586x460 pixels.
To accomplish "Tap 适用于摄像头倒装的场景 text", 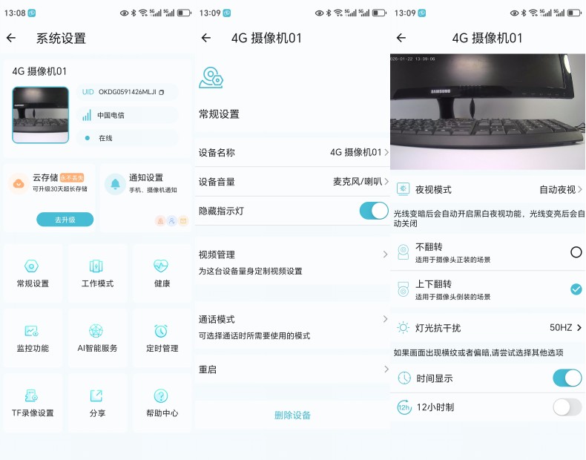I will [453, 297].
